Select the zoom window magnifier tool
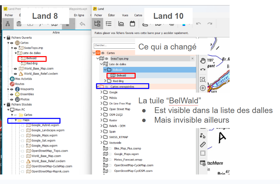Image resolution: width=280 pixels, height=184 pixels. pos(203,80)
